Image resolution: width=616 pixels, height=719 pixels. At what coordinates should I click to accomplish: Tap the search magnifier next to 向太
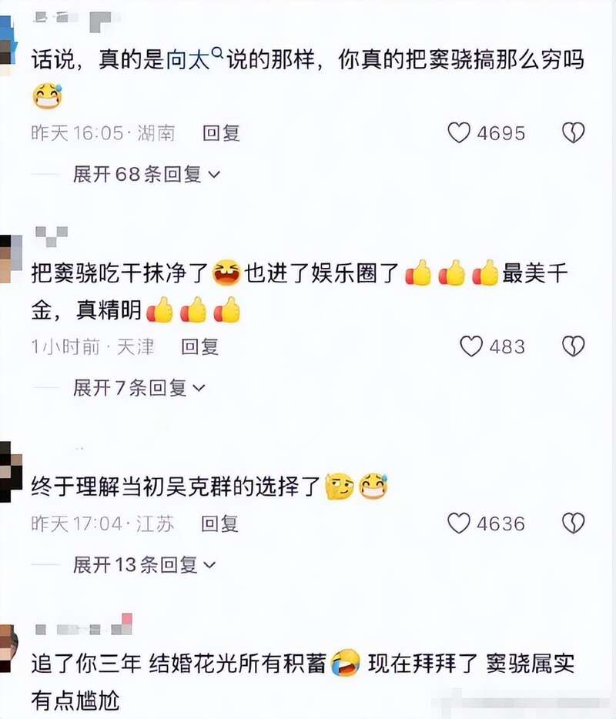coord(218,54)
